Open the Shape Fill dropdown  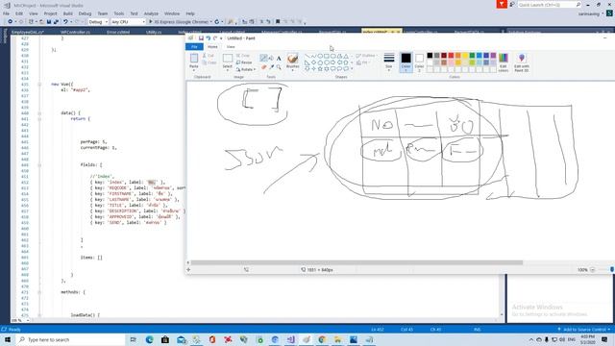pos(362,62)
